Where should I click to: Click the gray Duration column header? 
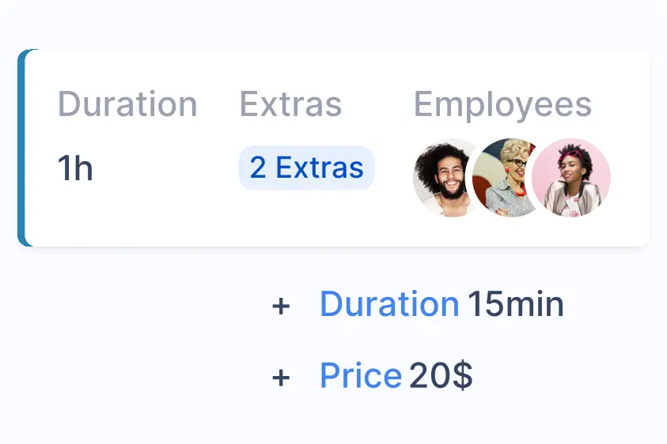127,104
